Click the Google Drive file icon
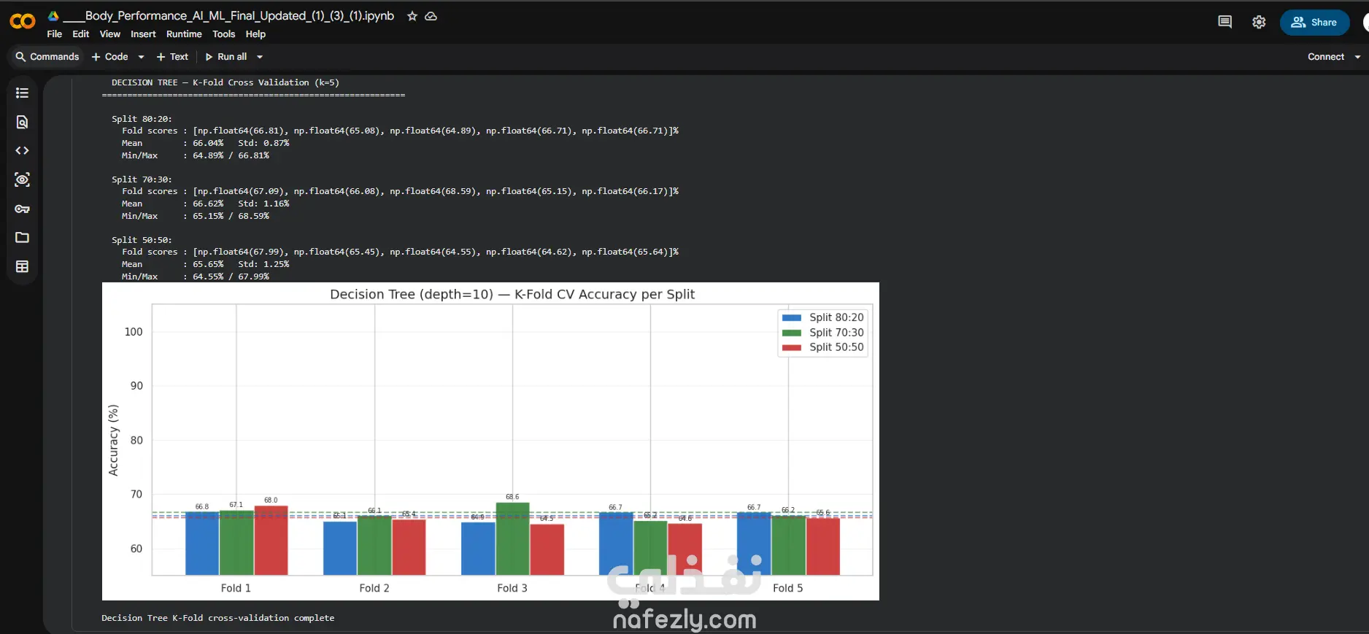The height and width of the screenshot is (634, 1369). (x=53, y=16)
